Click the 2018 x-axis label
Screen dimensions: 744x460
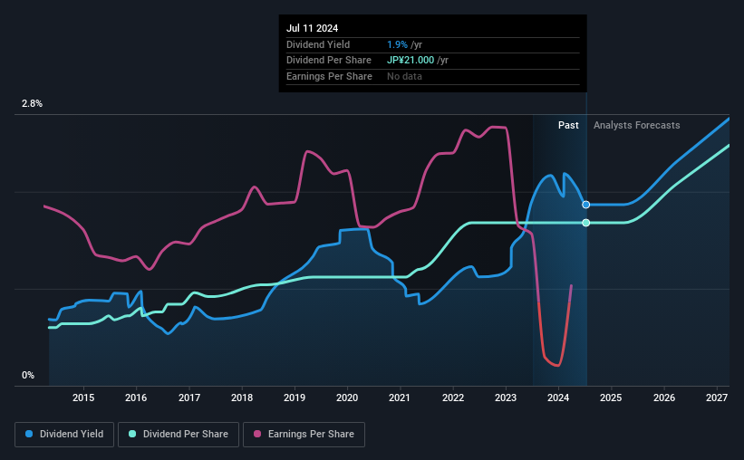point(242,398)
